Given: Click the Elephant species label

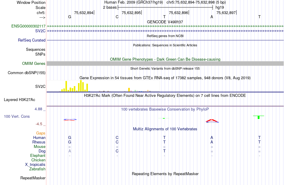Looking at the screenshot, I should [38, 156].
